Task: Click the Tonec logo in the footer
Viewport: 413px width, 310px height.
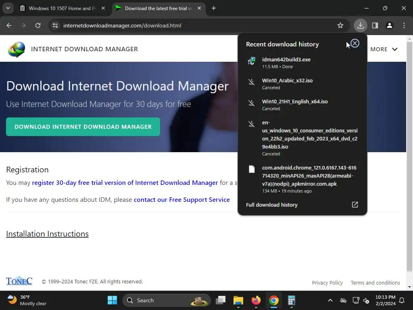Action: [x=19, y=281]
